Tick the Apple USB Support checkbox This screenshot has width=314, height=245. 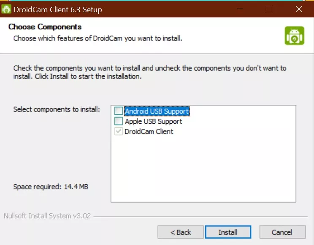tap(119, 121)
